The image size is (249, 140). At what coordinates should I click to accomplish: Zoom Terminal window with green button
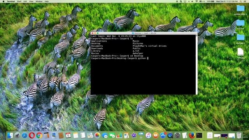98,33
